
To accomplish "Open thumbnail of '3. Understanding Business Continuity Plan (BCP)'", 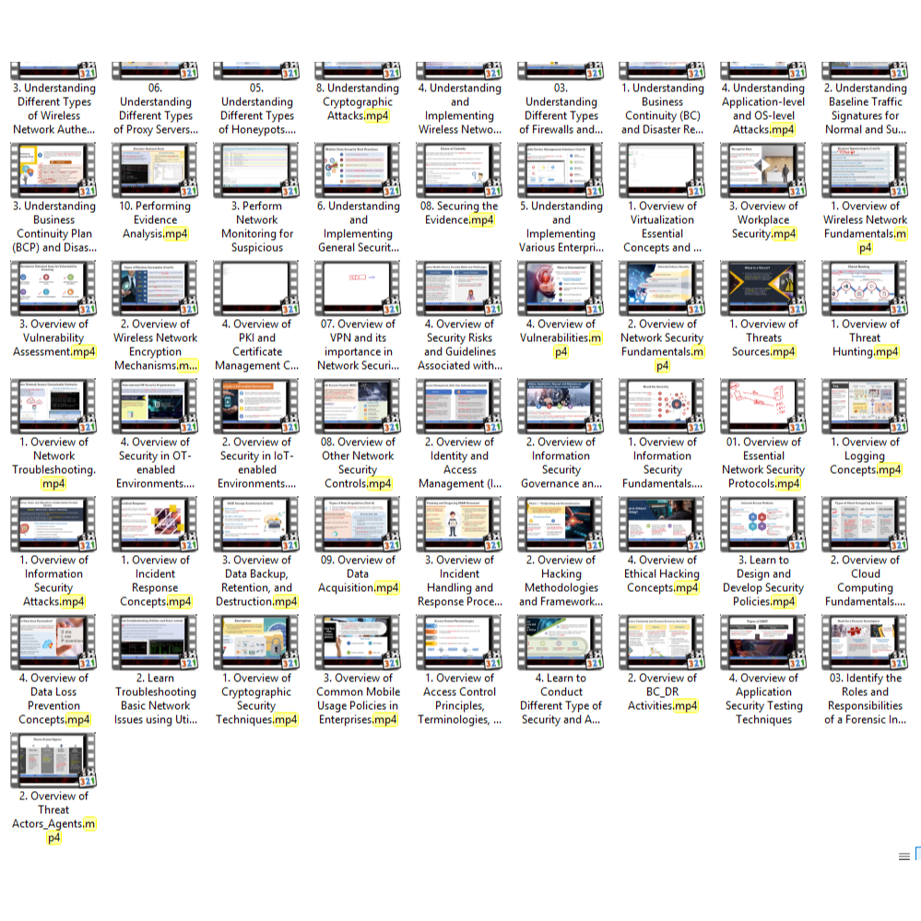I will pyautogui.click(x=54, y=171).
